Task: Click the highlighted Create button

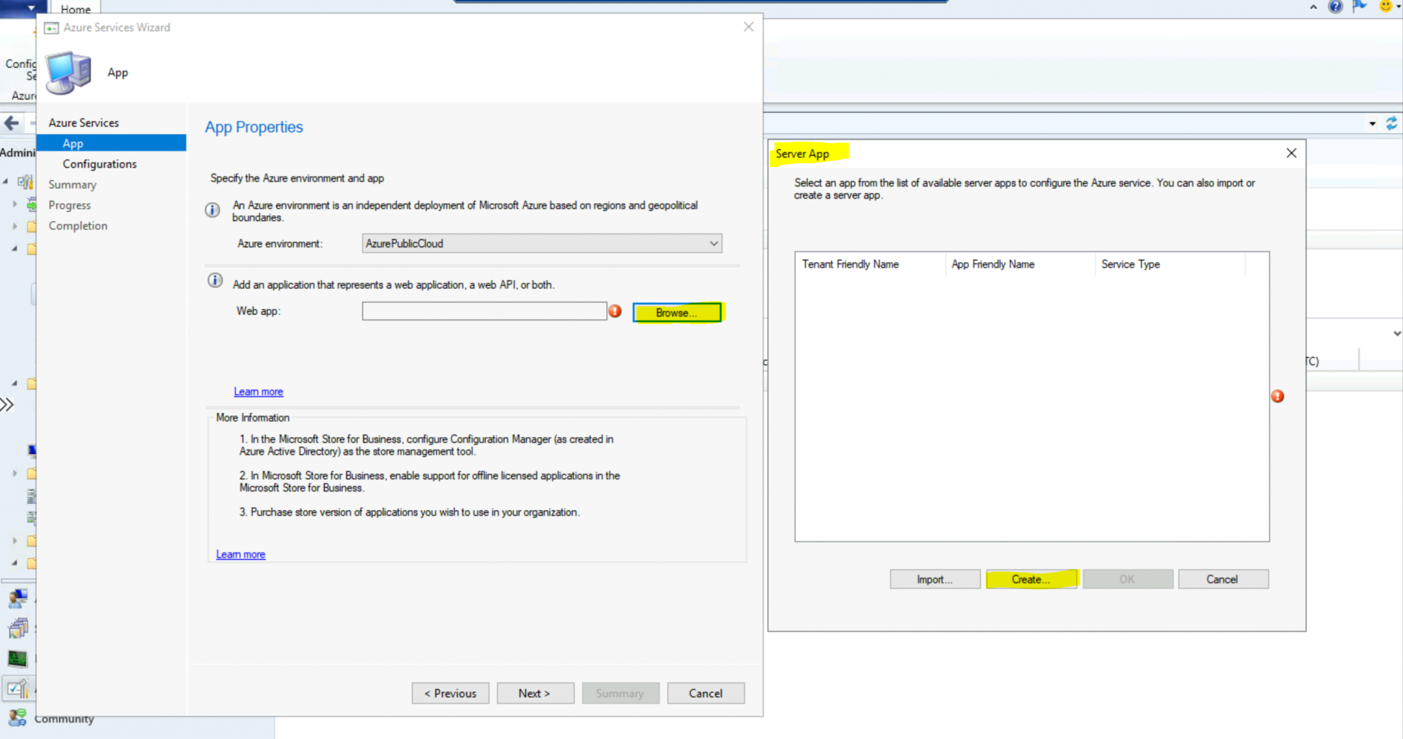Action: coord(1031,579)
